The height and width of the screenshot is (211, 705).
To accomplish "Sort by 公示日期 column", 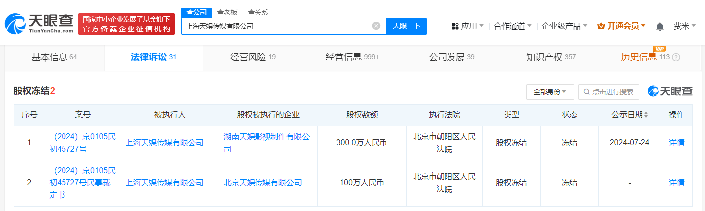I will click(646, 115).
